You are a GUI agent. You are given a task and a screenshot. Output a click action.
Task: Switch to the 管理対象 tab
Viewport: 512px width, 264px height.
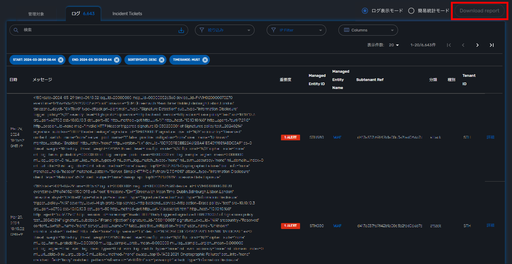[x=36, y=14]
